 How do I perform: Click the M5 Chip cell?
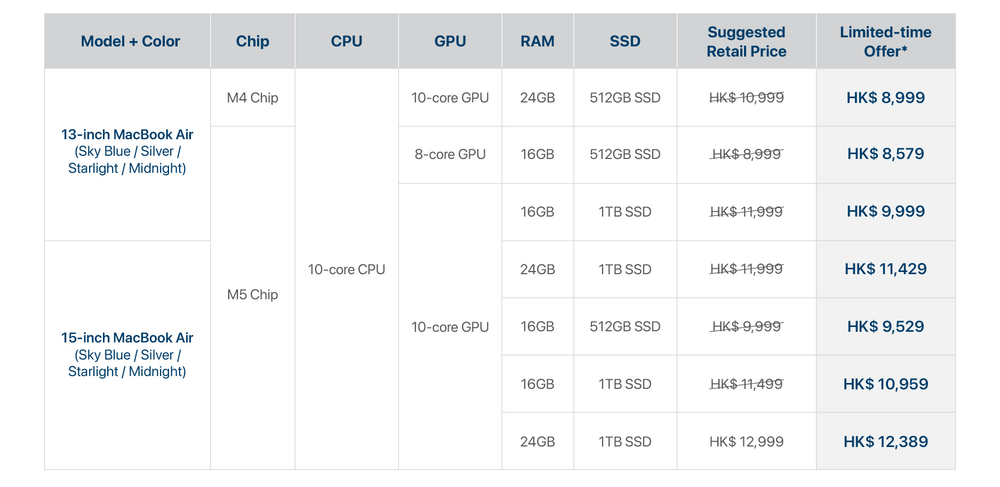click(252, 294)
